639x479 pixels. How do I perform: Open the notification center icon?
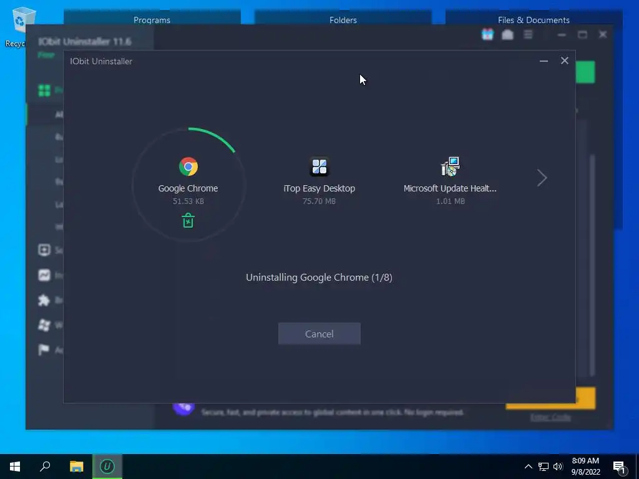pyautogui.click(x=620, y=467)
